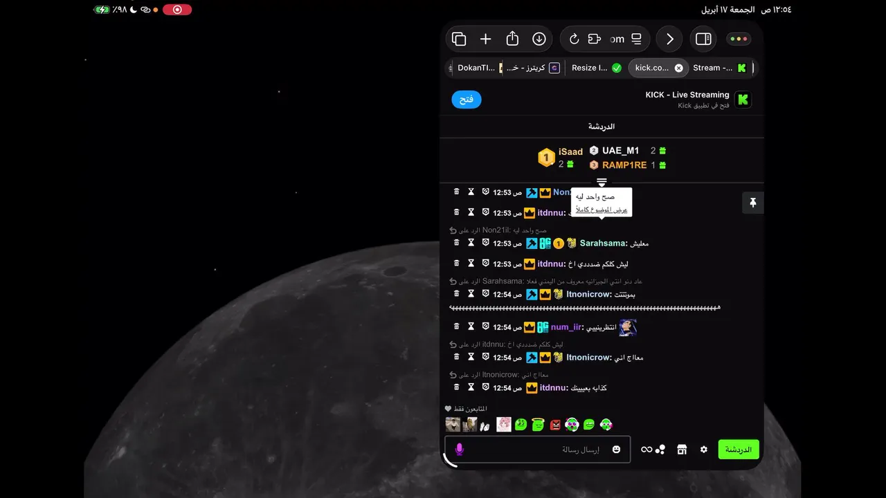
Task: Insert the first photo emote
Action: [453, 424]
